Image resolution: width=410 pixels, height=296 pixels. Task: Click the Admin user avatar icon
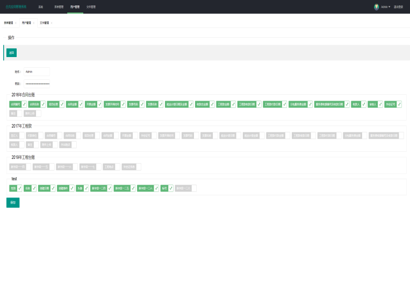[x=376, y=7]
